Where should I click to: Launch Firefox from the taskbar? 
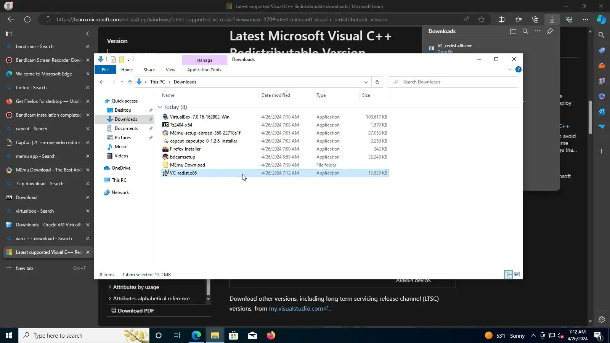(x=271, y=335)
